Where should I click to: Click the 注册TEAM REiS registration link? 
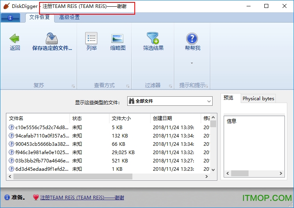point(82,198)
